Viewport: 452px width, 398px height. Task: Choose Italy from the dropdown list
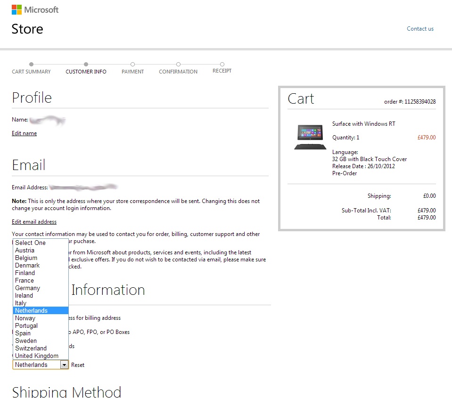click(x=41, y=303)
